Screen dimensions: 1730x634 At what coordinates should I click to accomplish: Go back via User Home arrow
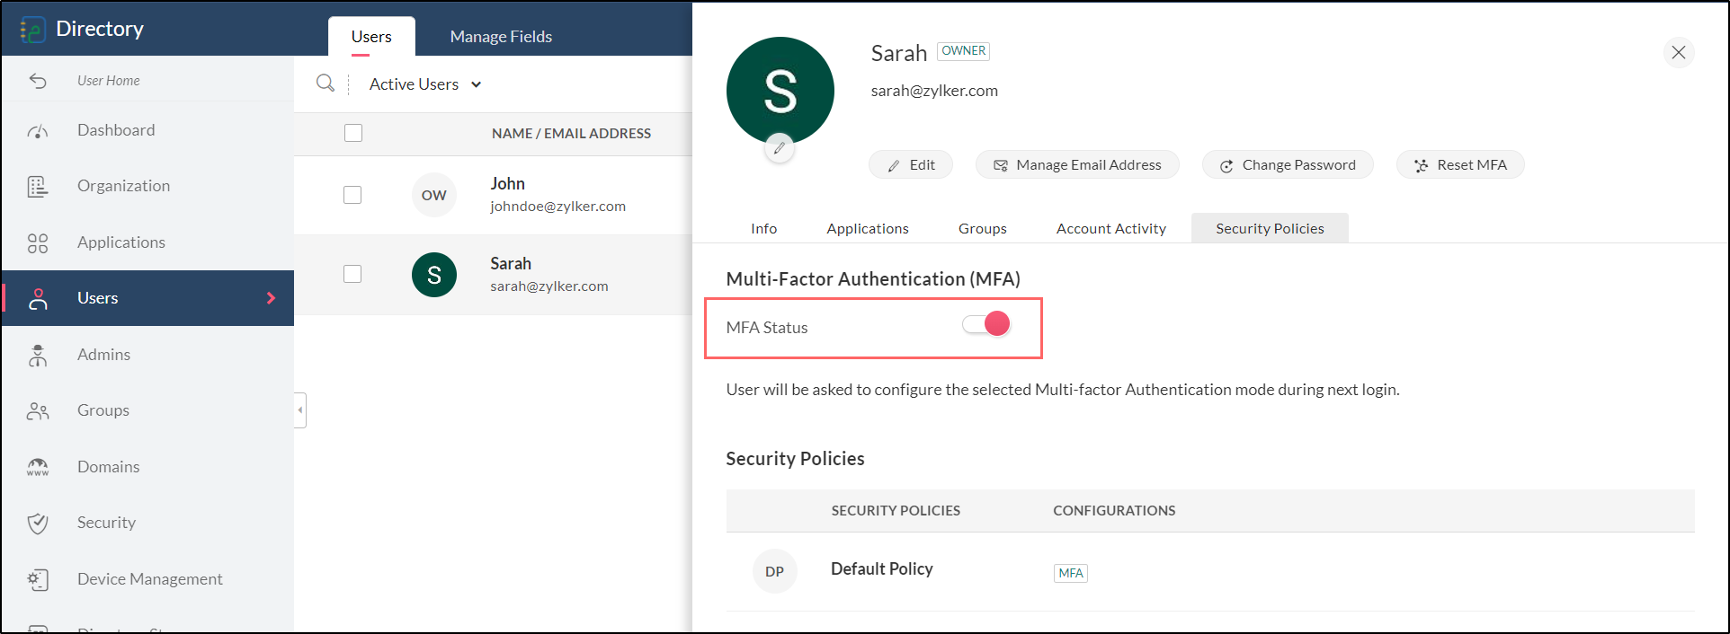[38, 81]
